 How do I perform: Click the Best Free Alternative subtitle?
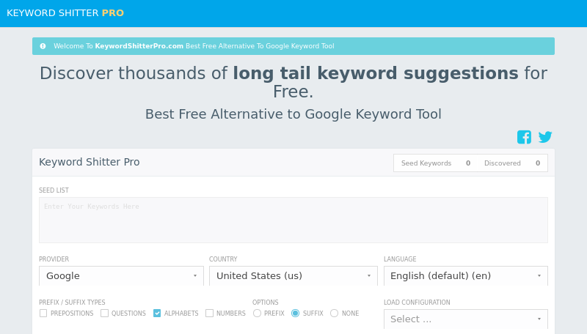coord(293,114)
